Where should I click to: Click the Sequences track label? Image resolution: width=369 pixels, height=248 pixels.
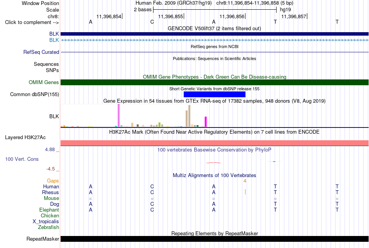(46, 64)
